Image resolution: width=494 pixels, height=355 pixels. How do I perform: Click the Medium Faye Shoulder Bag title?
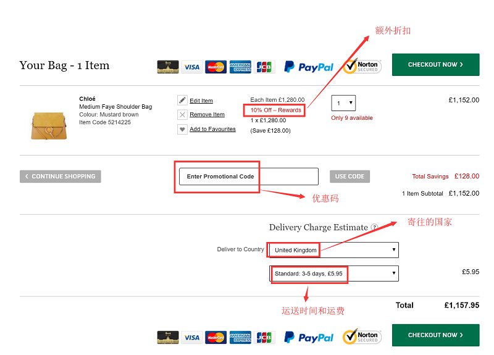pos(115,107)
